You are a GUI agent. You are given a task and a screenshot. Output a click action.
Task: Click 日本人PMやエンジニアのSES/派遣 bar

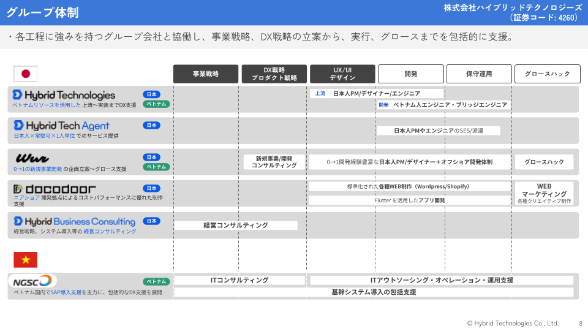point(439,131)
